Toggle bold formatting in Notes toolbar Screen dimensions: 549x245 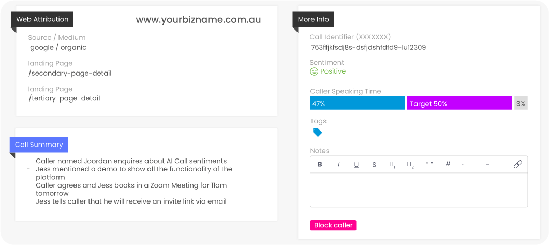point(320,164)
